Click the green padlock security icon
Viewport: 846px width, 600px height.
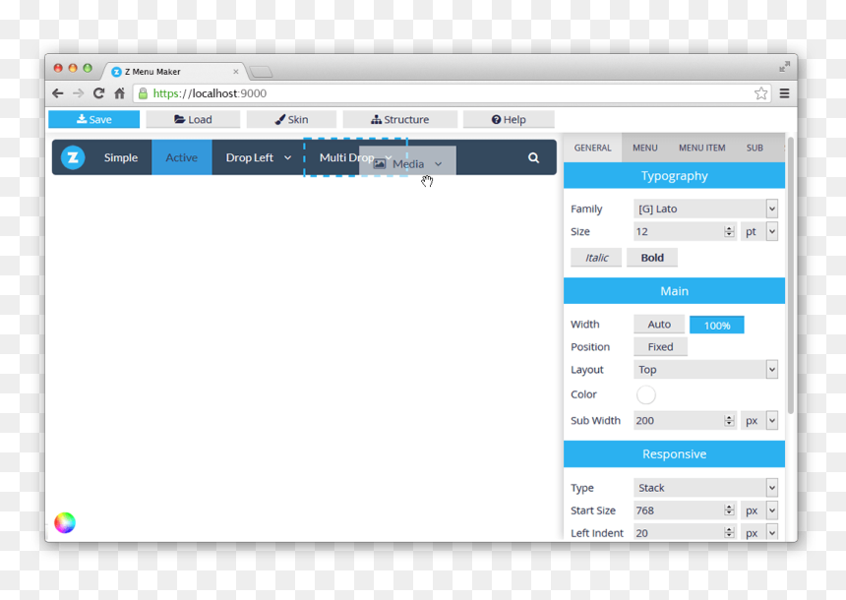click(143, 93)
